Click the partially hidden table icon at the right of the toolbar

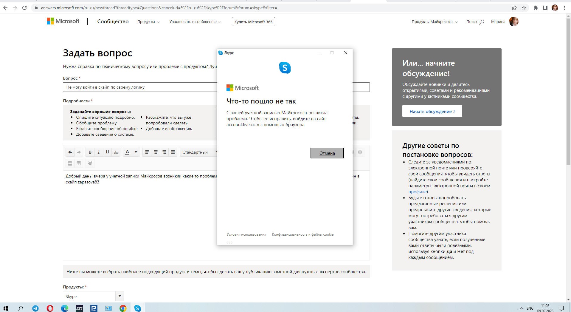tap(360, 152)
